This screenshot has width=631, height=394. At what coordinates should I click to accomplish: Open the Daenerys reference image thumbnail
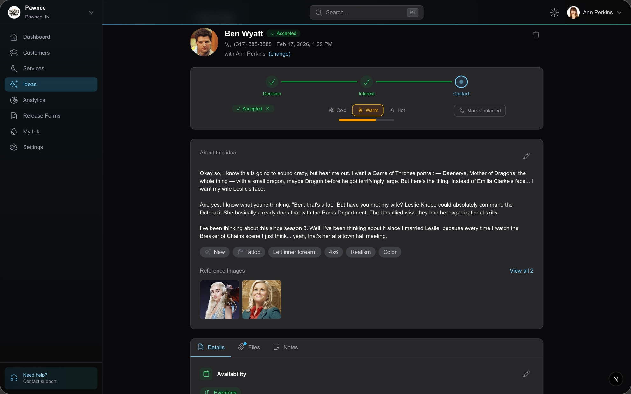coord(219,299)
